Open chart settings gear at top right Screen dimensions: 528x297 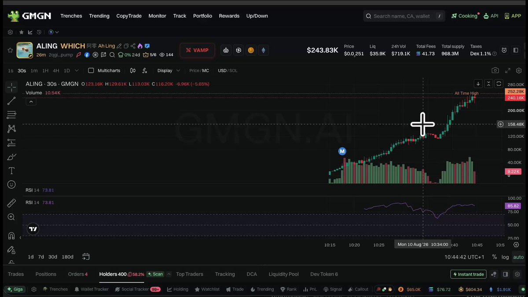(x=519, y=70)
